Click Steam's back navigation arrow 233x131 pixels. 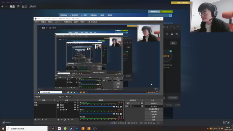pyautogui.click(x=2, y=6)
